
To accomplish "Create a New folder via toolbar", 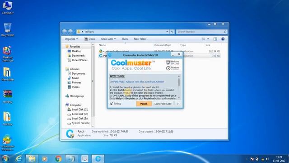I will tap(140, 39).
